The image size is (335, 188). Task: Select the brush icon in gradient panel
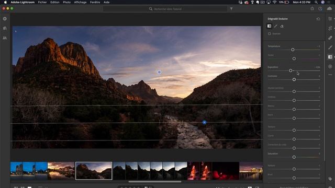(x=276, y=26)
